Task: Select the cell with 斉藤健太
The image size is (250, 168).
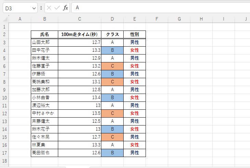Action: tap(45, 121)
